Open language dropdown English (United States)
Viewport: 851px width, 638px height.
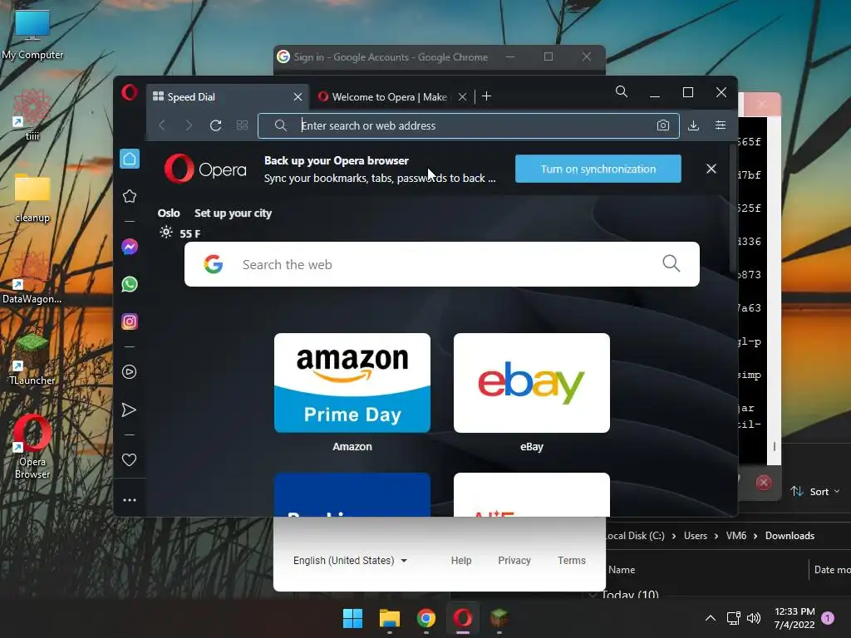point(350,561)
